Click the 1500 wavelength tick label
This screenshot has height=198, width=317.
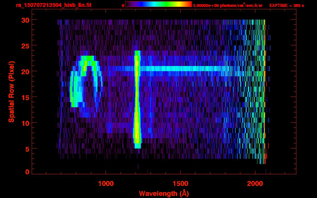pyautogui.click(x=180, y=183)
